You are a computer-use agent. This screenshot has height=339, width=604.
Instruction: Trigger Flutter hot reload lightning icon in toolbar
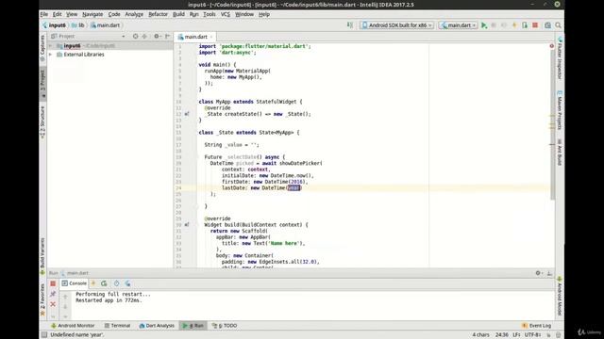click(x=514, y=25)
